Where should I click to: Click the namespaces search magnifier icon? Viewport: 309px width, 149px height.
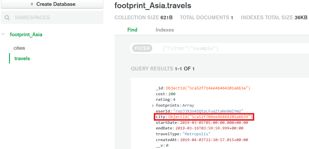click(x=7, y=18)
